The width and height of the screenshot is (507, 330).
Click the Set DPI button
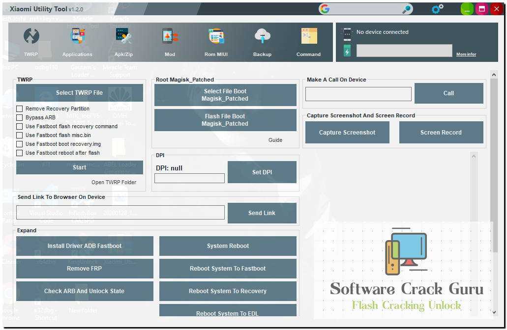(x=262, y=172)
